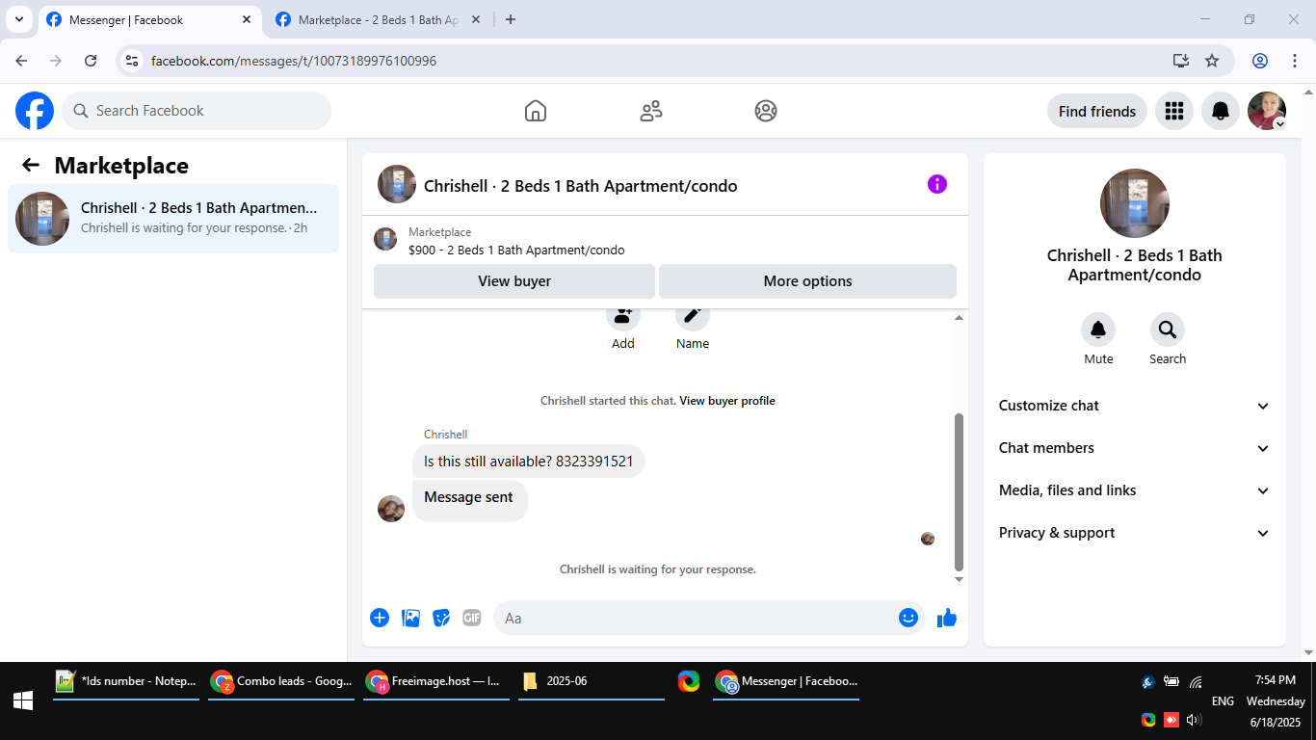The width and height of the screenshot is (1316, 740).
Task: Open the account profile picture menu
Action: (1267, 111)
